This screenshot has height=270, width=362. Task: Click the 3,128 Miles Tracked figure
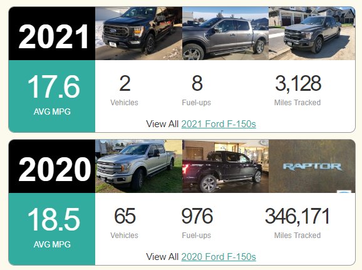pos(297,90)
